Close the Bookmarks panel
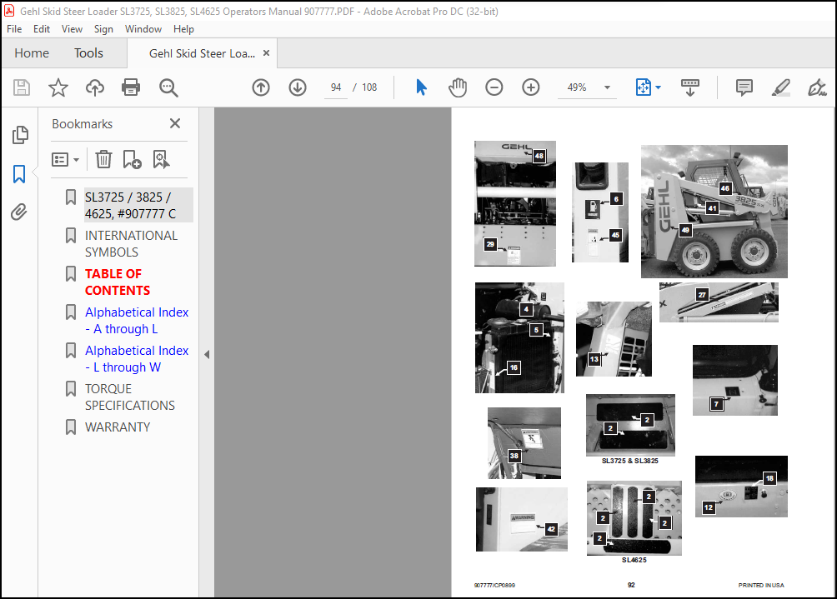The height and width of the screenshot is (599, 837). (x=174, y=124)
